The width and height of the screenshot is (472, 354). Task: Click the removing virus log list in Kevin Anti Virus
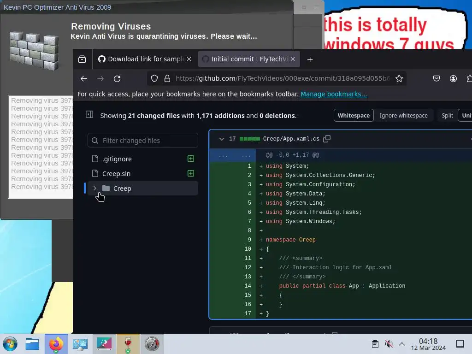(x=41, y=147)
